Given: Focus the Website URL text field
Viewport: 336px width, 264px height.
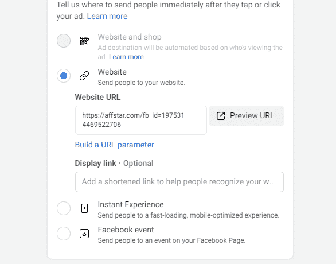Looking at the screenshot, I should tap(141, 120).
